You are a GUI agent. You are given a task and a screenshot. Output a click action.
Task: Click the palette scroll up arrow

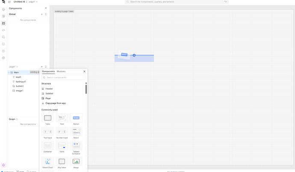(x=86, y=83)
